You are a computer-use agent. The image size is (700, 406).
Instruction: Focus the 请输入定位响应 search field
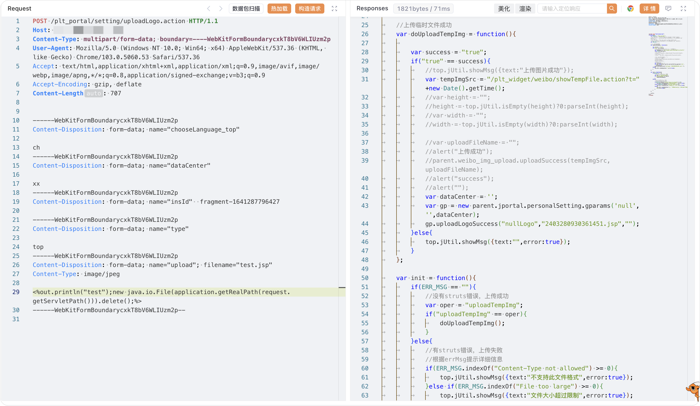573,9
